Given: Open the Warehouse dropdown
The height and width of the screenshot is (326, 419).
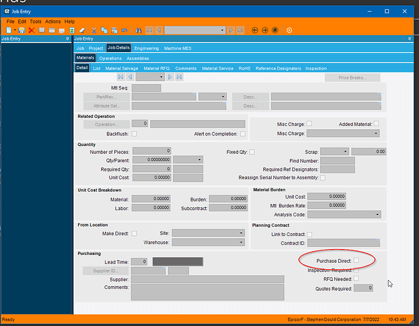Looking at the screenshot, I should coord(241,243).
